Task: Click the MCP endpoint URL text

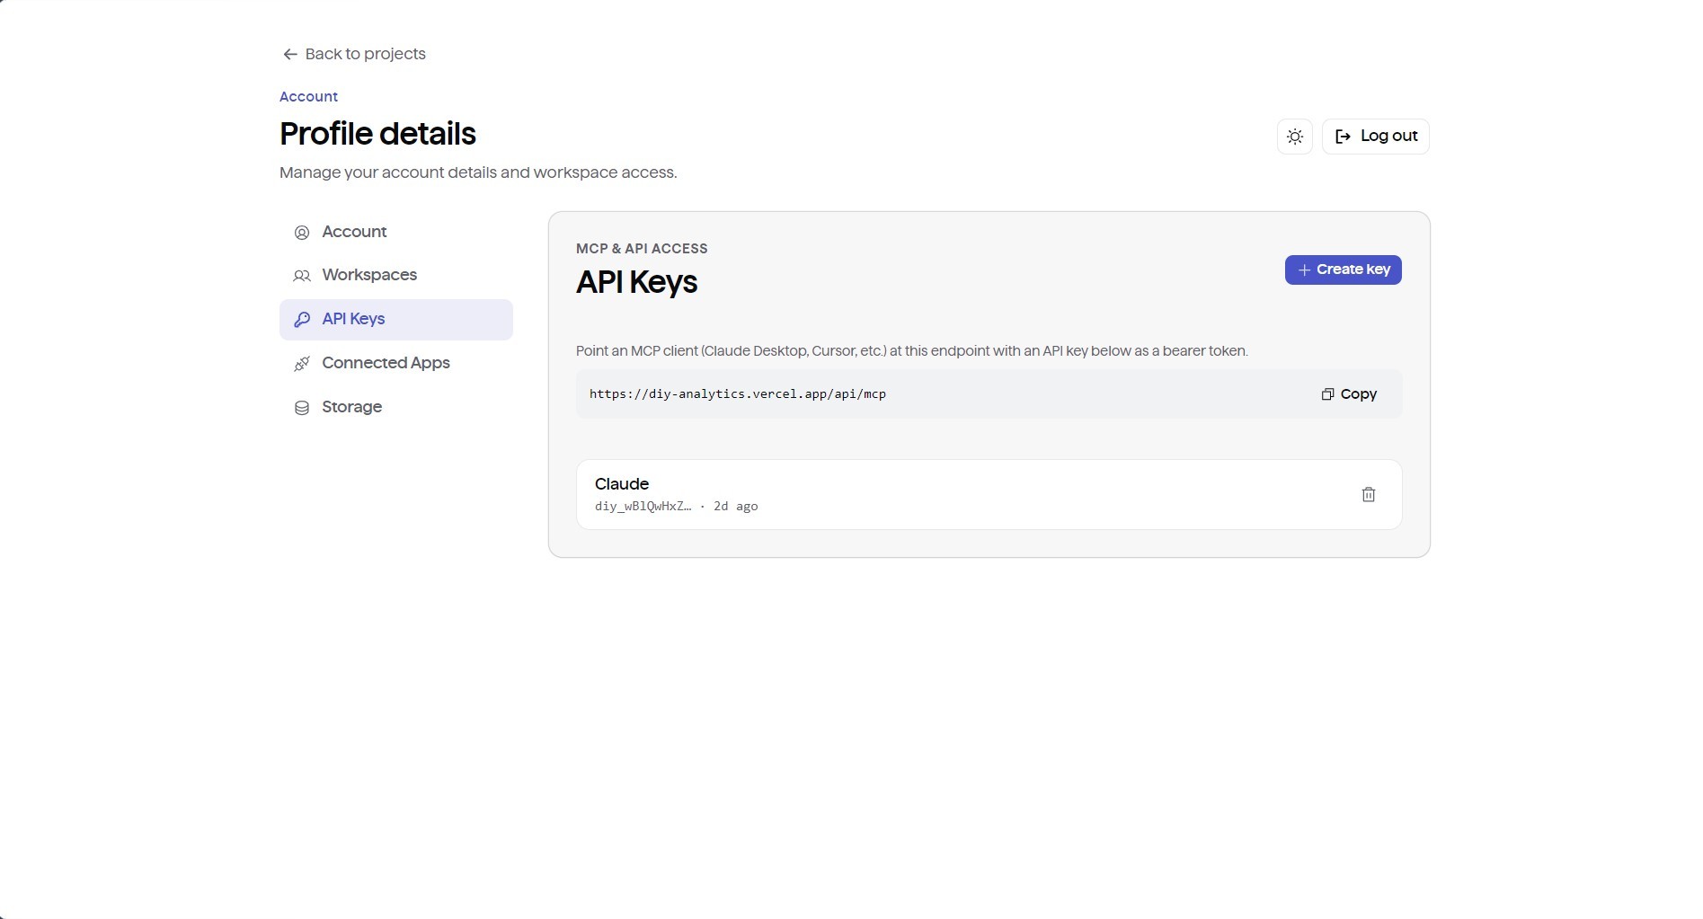Action: click(x=738, y=394)
